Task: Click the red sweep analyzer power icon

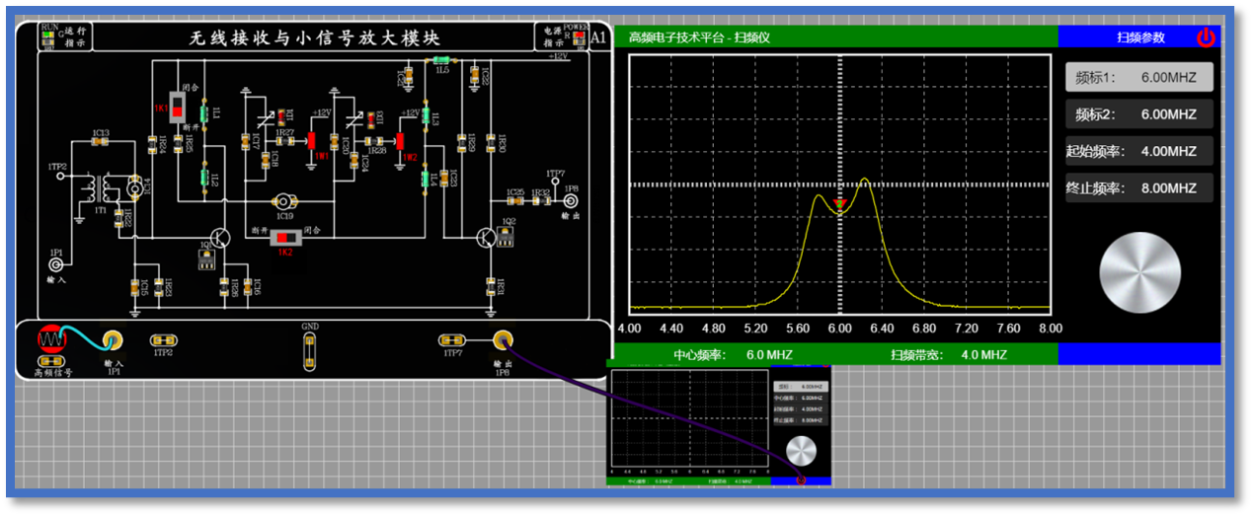Action: tap(1206, 37)
